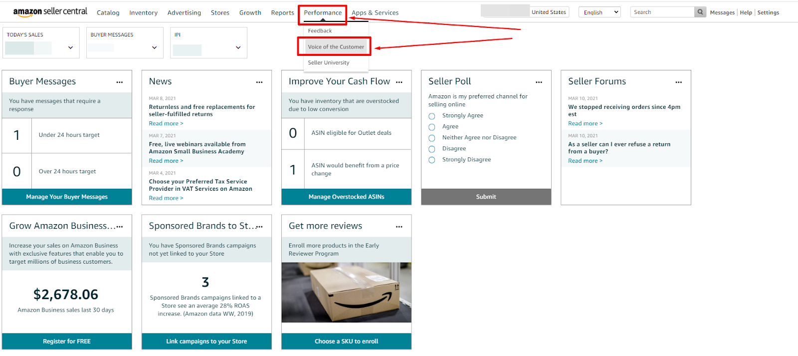Open the English language selector
The image size is (798, 356).
(599, 12)
